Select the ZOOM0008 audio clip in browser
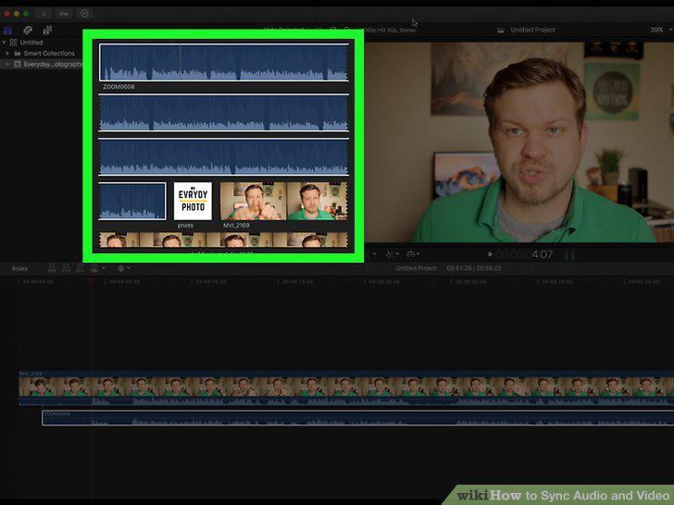Image resolution: width=674 pixels, height=505 pixels. 223,62
